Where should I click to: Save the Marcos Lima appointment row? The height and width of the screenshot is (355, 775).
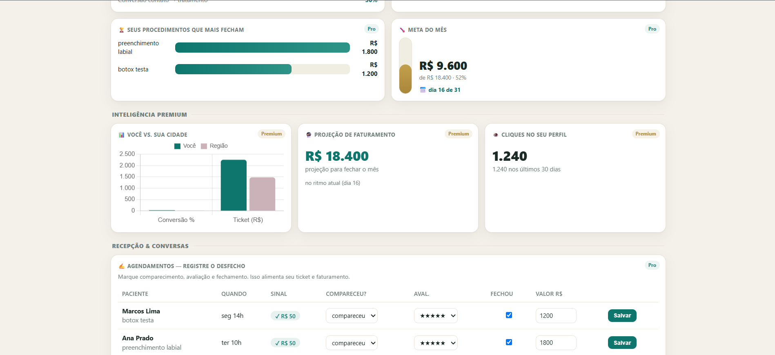click(x=622, y=315)
